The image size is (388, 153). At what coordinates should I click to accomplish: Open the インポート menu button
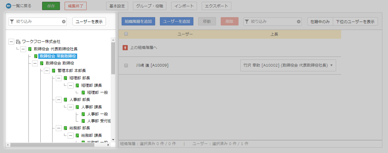click(x=184, y=6)
